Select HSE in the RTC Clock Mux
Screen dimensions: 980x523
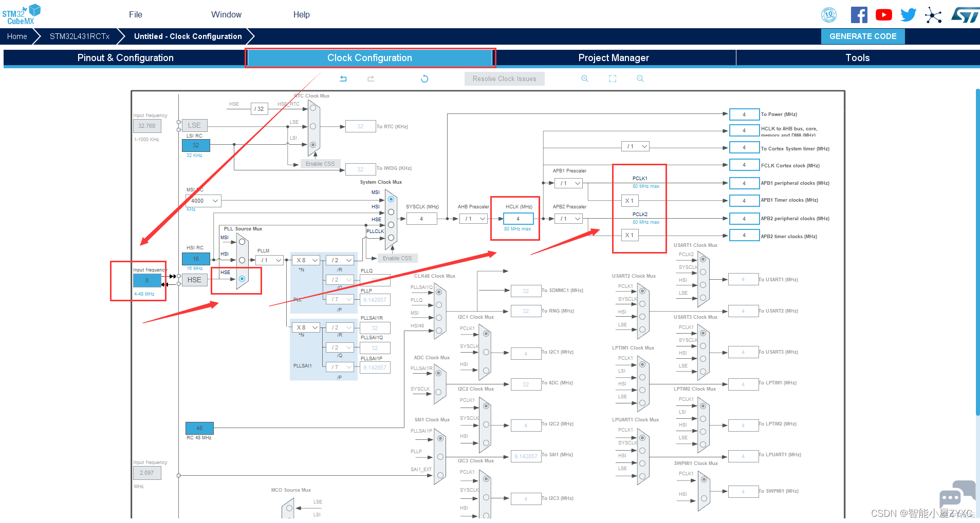[313, 108]
